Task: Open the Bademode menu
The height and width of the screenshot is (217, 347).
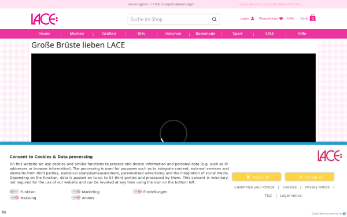Action: click(205, 34)
